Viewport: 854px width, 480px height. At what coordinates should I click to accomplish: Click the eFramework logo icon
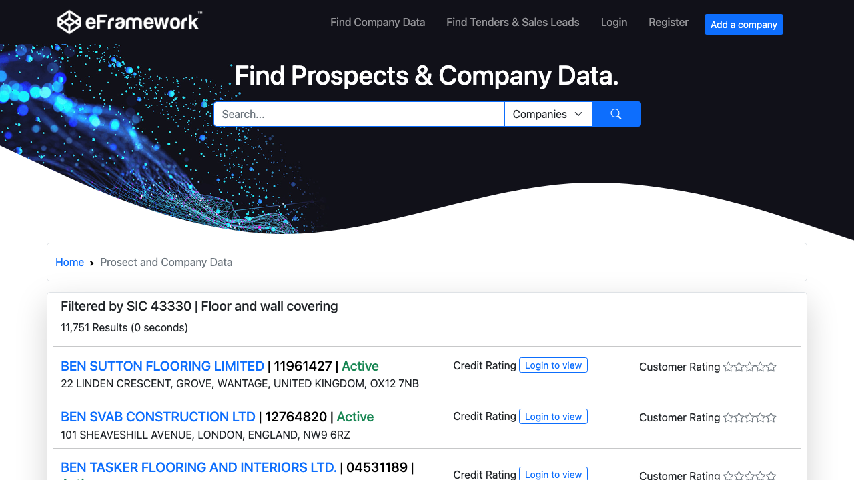(x=69, y=22)
